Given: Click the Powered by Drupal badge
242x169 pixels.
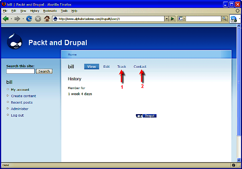Looking at the screenshot, I should click(x=146, y=116).
